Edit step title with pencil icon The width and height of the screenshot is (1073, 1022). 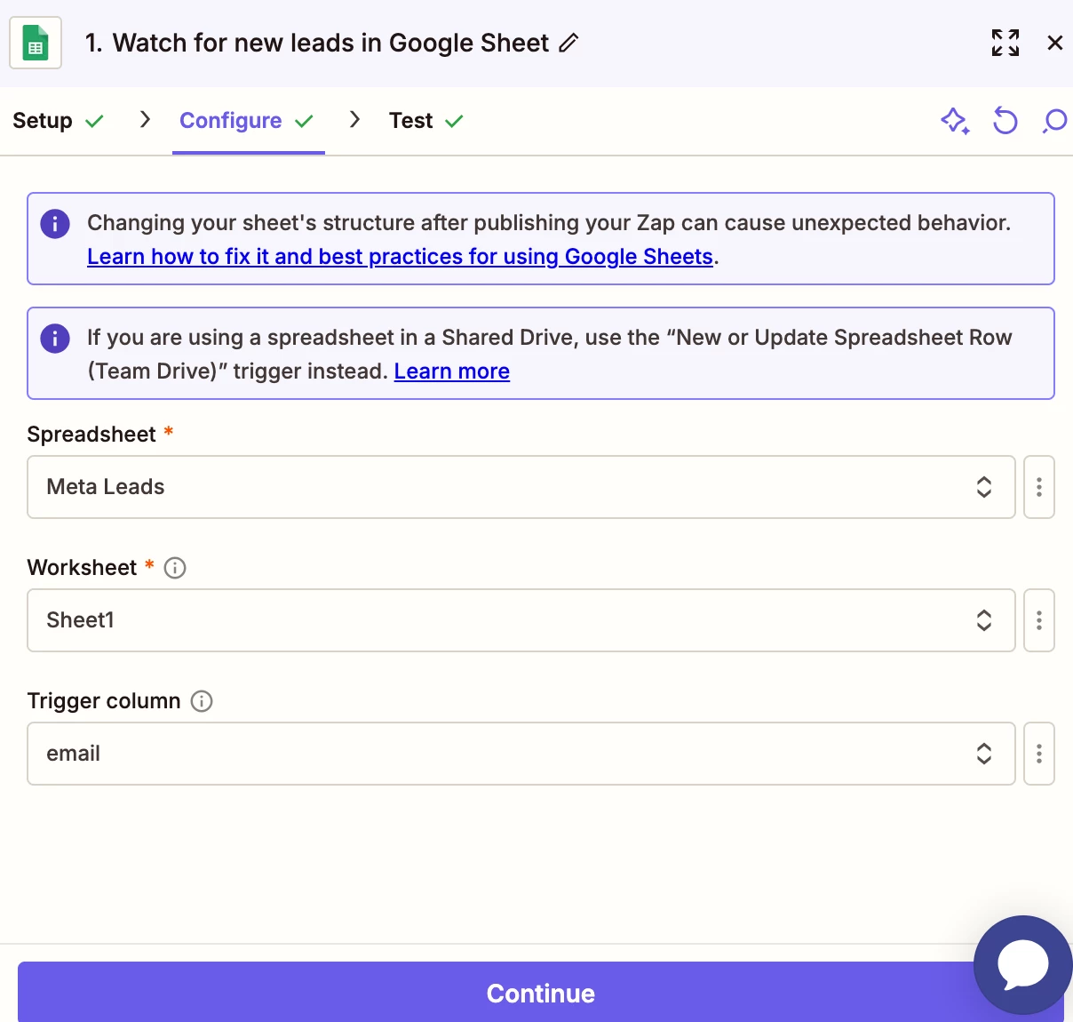[x=568, y=43]
